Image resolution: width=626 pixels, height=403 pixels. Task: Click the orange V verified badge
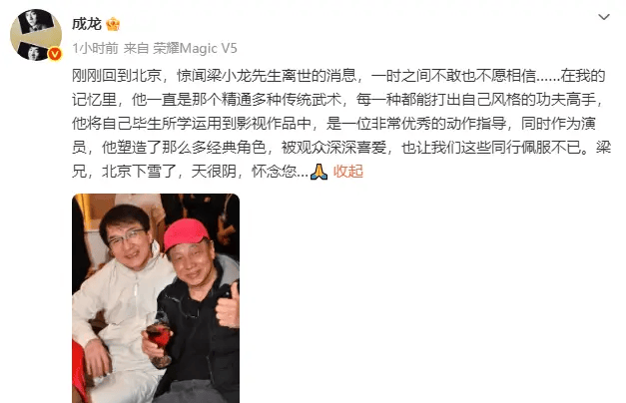[55, 54]
